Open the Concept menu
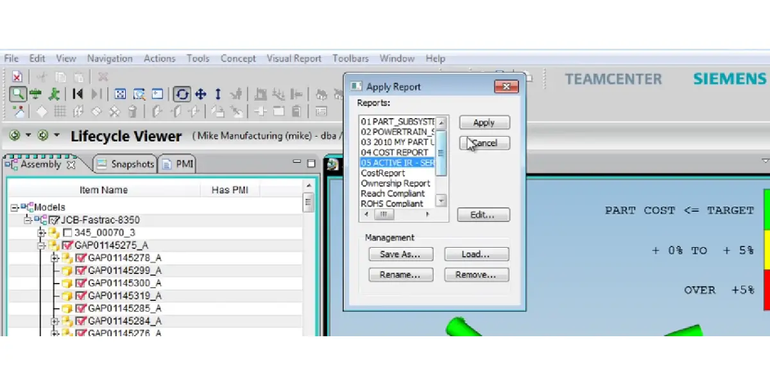Image resolution: width=770 pixels, height=385 pixels. pyautogui.click(x=238, y=58)
